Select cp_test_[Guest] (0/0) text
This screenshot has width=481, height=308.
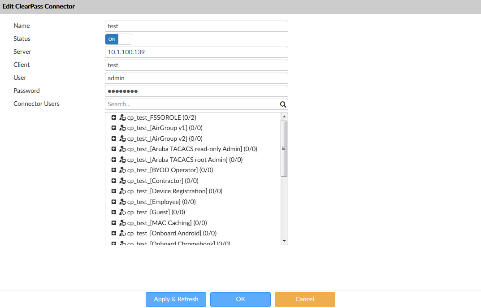pos(156,213)
